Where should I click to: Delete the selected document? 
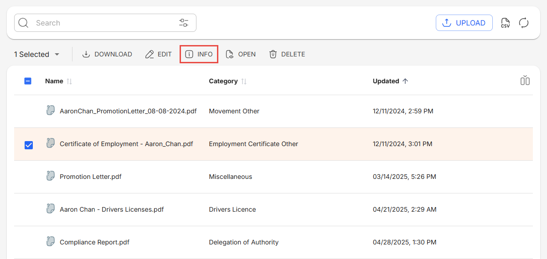point(287,54)
